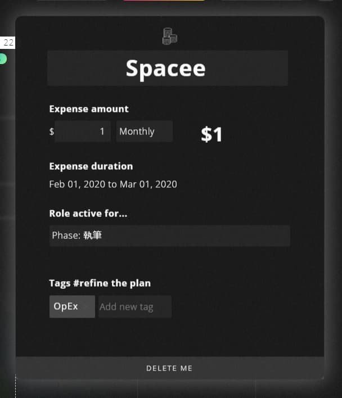The image size is (342, 398).
Task: Focus the Add new tag field
Action: (x=134, y=307)
